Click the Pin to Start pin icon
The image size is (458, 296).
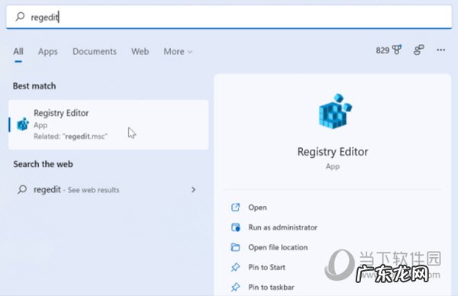(x=235, y=268)
